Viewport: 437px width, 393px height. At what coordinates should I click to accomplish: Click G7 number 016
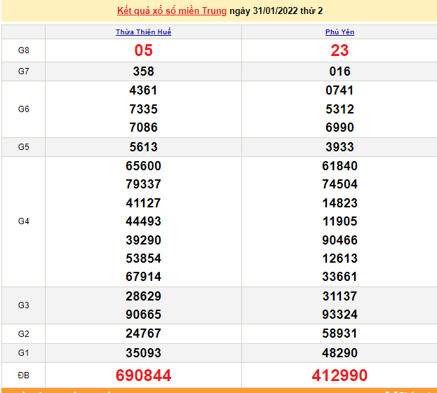339,71
